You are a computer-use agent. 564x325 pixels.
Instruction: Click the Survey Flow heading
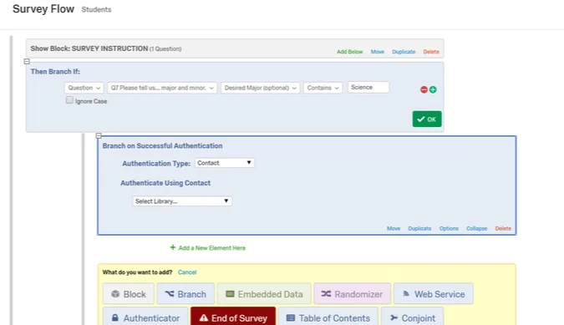coord(43,8)
